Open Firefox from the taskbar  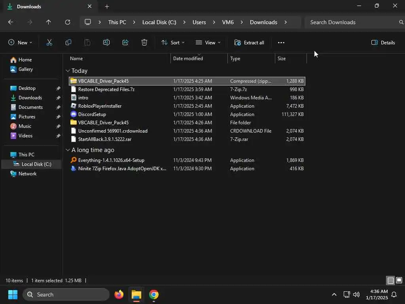[119, 294]
